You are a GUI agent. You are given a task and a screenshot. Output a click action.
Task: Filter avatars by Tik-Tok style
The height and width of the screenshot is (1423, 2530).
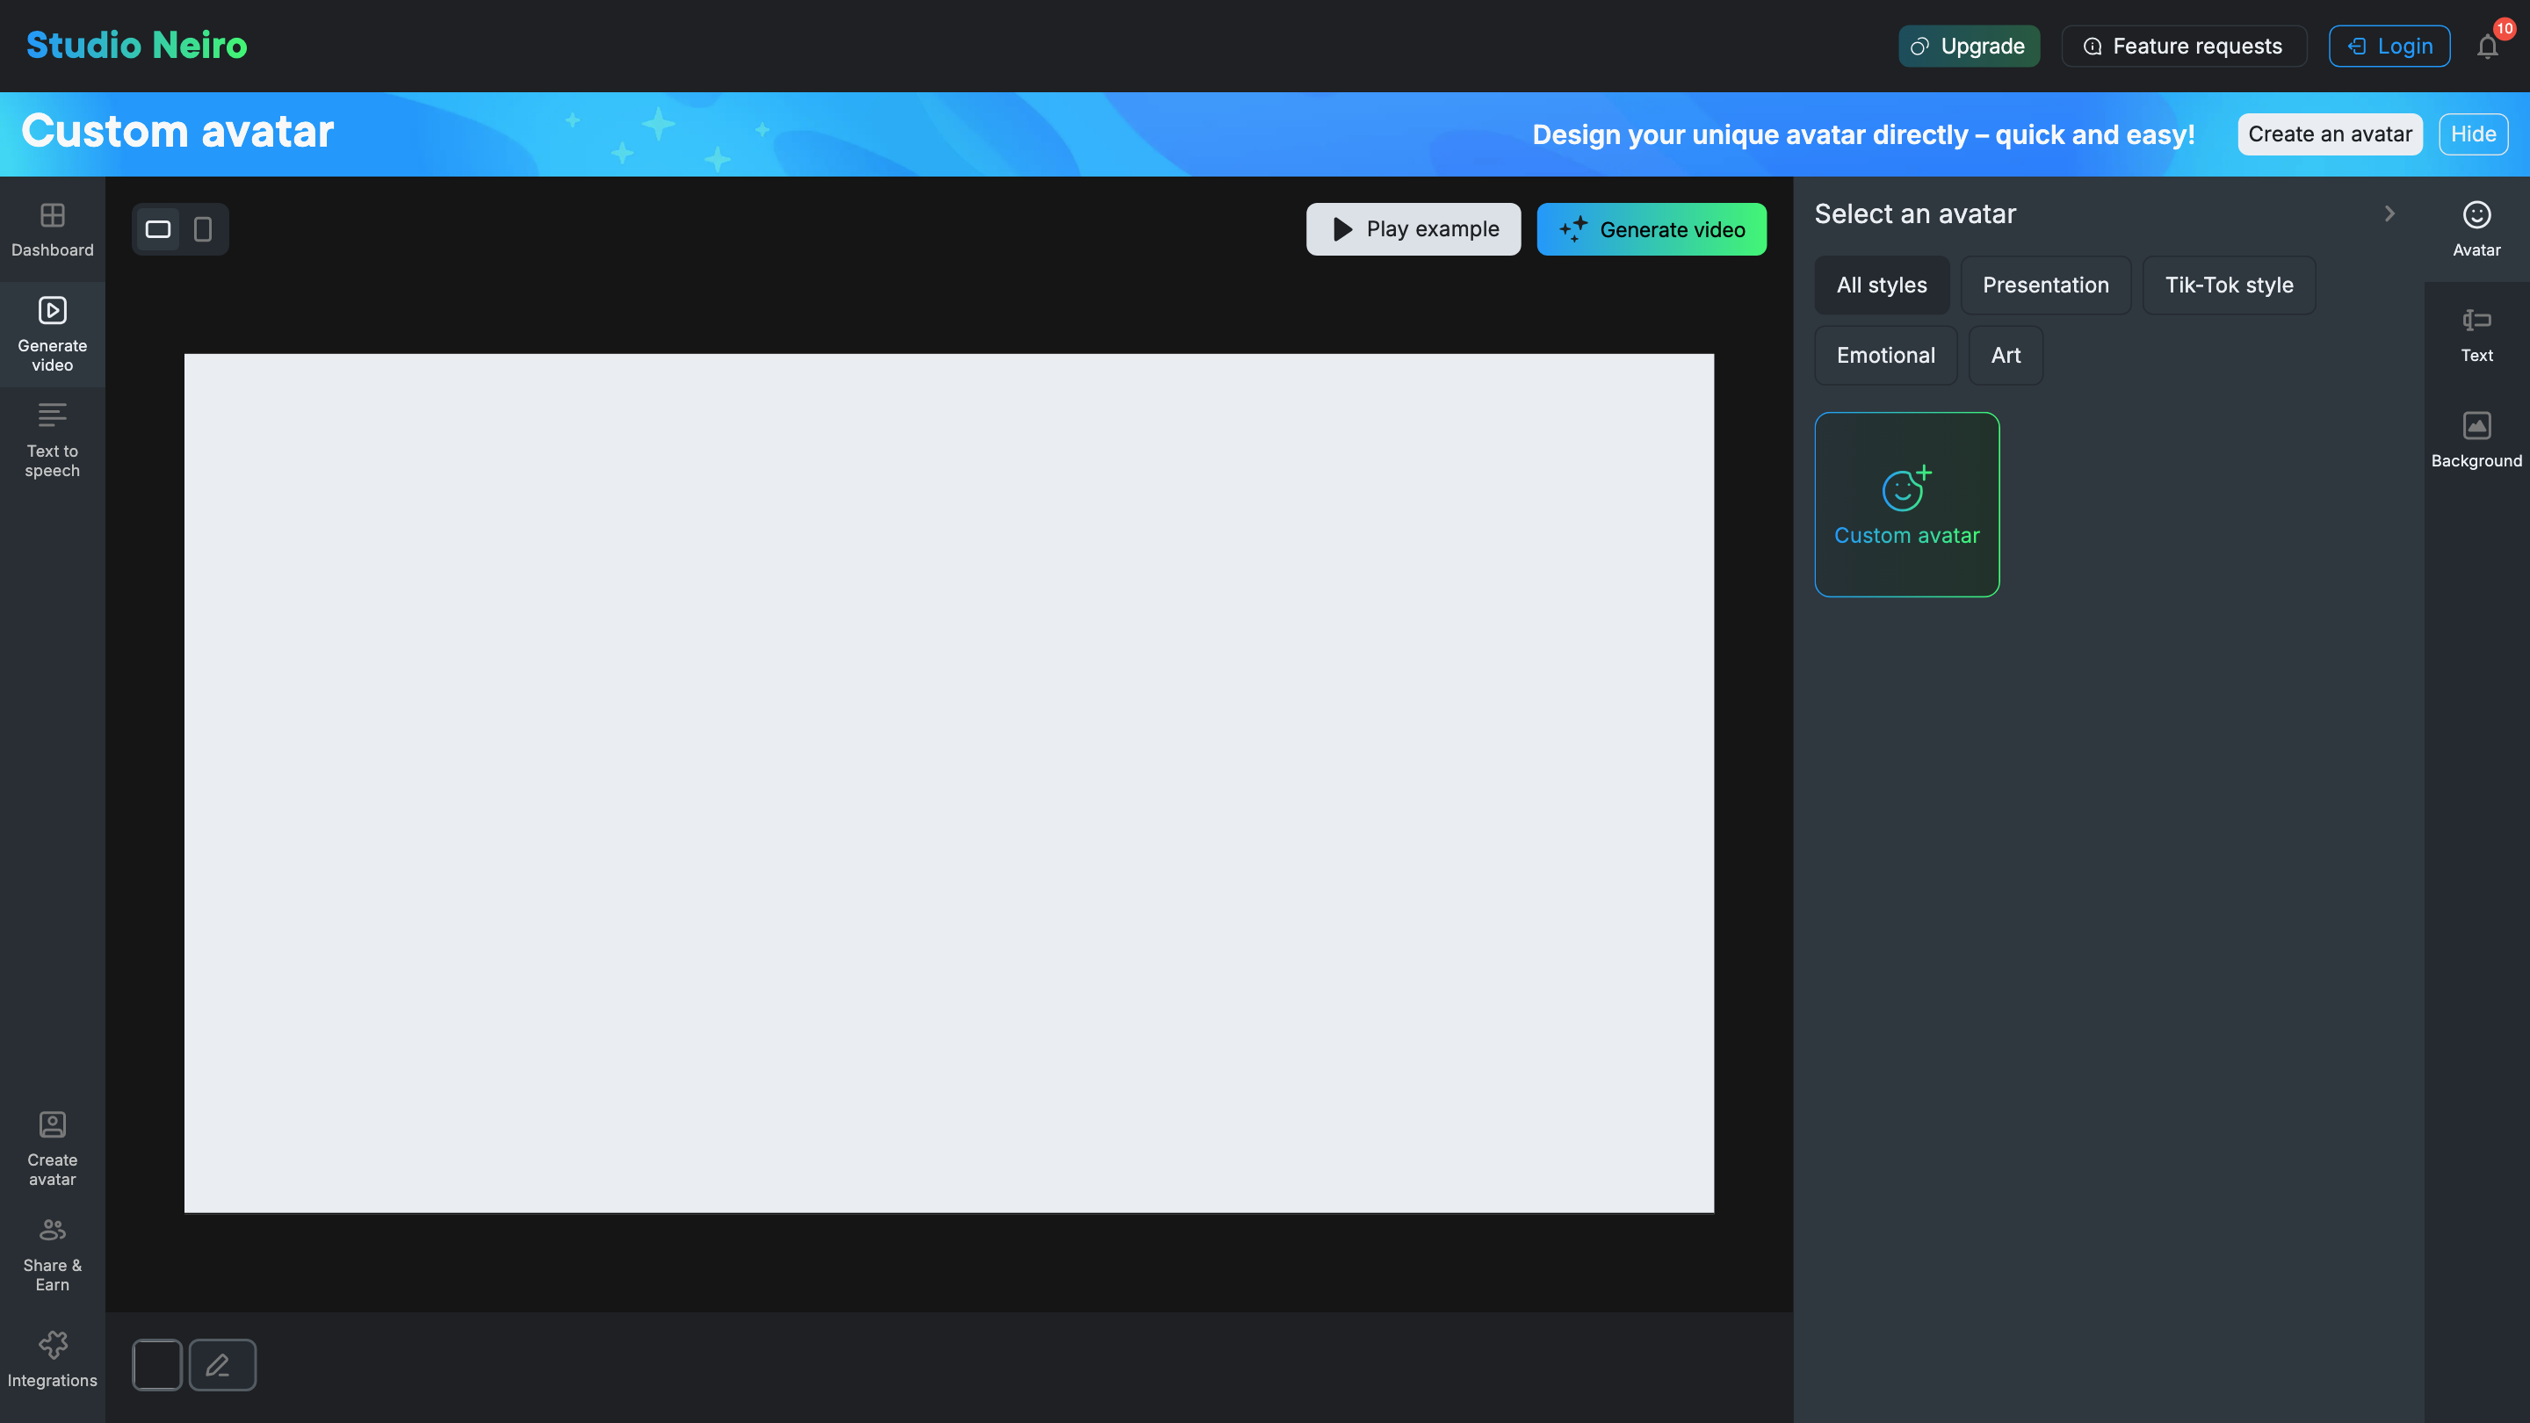pos(2229,285)
